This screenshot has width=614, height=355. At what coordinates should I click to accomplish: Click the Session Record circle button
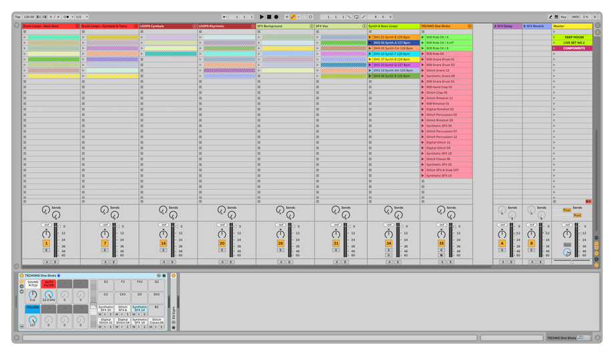310,17
